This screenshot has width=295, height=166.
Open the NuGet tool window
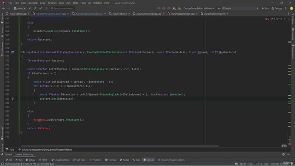124,160
